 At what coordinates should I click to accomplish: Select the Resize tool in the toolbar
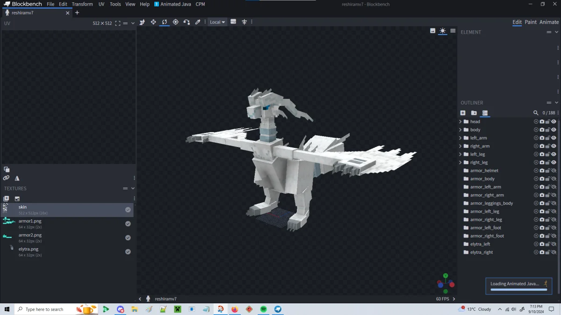point(153,22)
